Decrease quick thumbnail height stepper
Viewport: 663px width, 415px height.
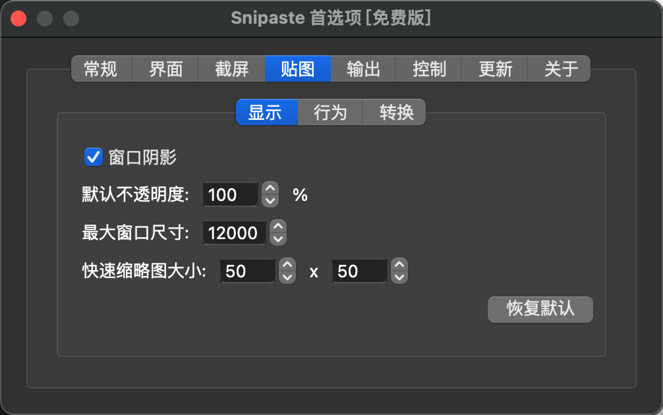399,277
